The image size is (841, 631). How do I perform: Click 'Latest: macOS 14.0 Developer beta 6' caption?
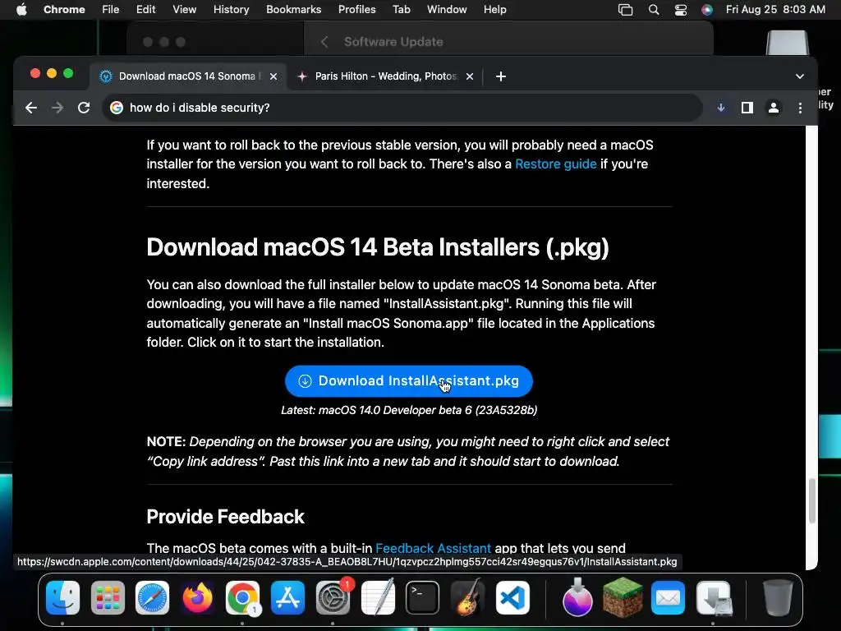(409, 411)
